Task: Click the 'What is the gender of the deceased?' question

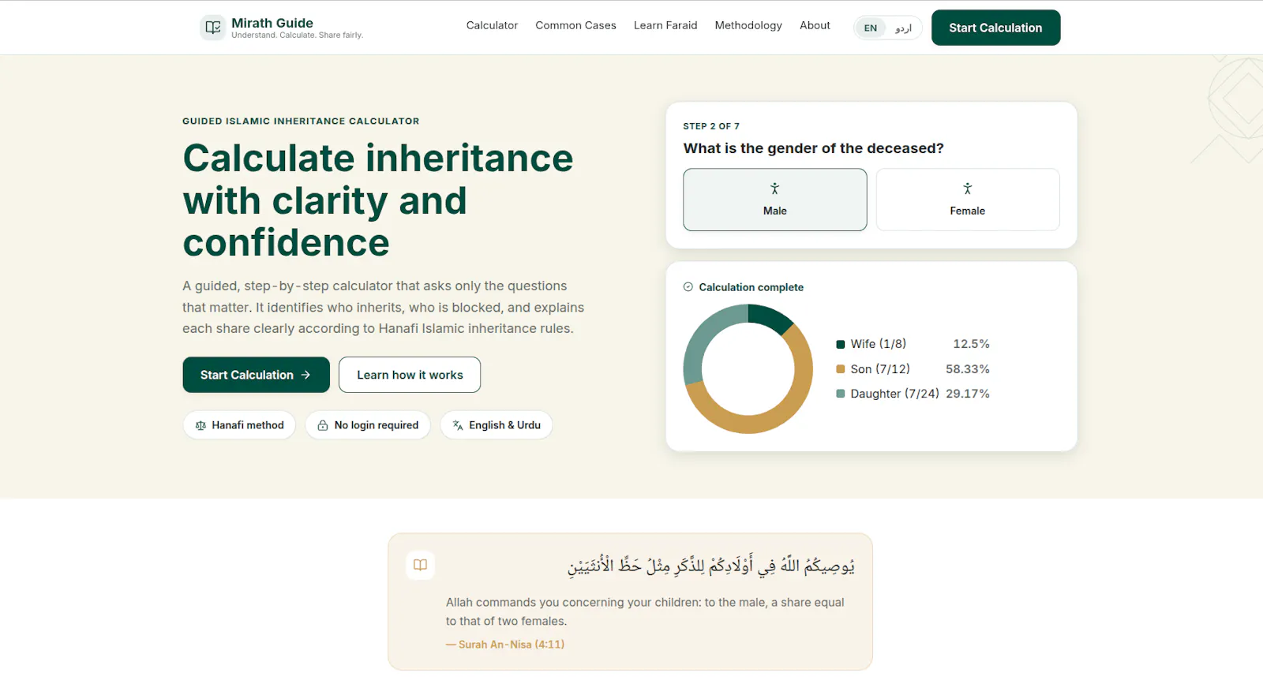Action: 813,148
